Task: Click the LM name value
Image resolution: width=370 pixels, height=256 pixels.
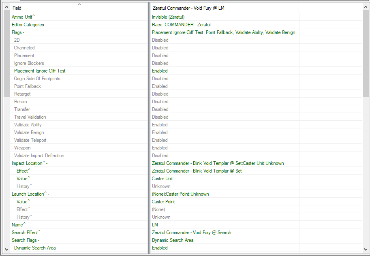Action: pyautogui.click(x=155, y=225)
